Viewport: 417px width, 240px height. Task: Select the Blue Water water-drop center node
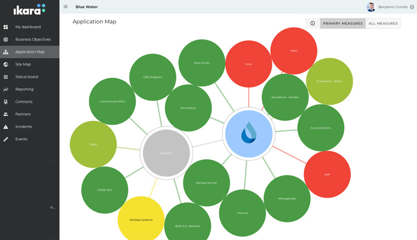coord(249,134)
